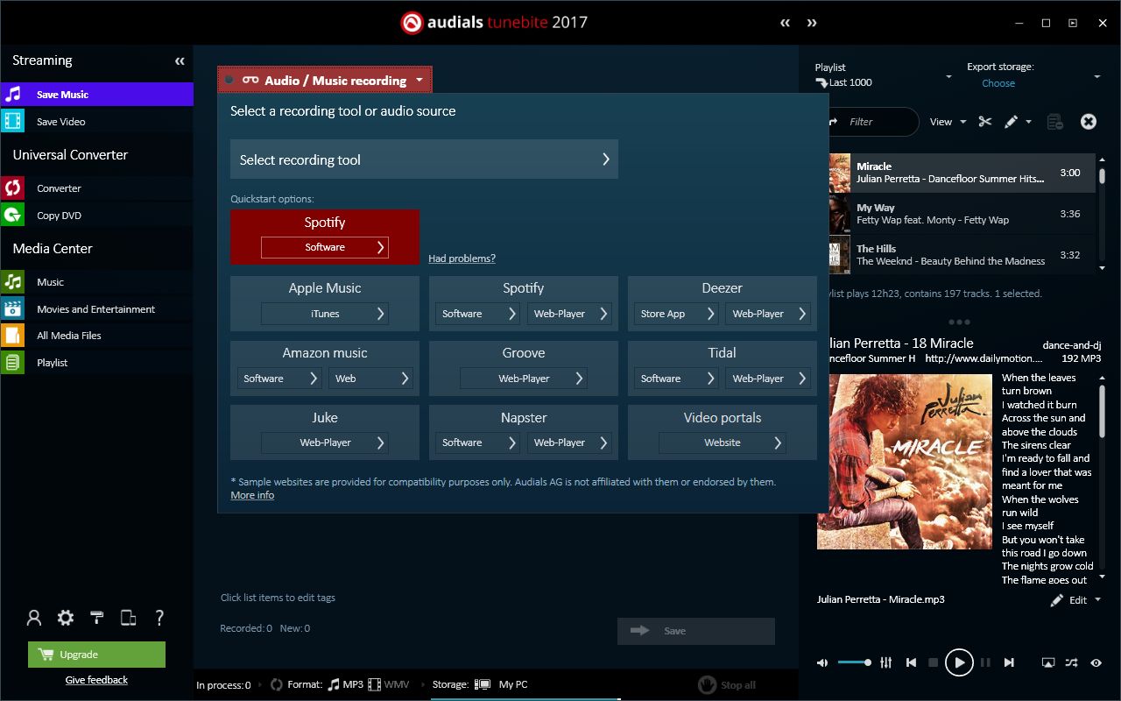
Task: Click the cast to device icon
Action: click(x=1048, y=663)
